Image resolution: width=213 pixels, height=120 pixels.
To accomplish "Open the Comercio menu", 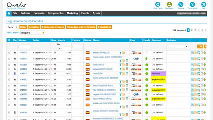I will tap(39, 13).
